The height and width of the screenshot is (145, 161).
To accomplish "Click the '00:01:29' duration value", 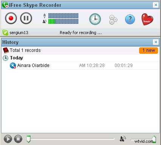I will 124,65.
